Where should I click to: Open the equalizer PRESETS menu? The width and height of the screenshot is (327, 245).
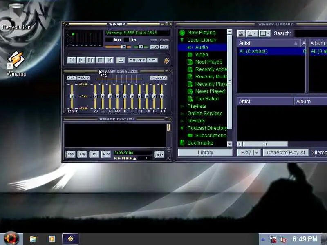click(x=158, y=78)
